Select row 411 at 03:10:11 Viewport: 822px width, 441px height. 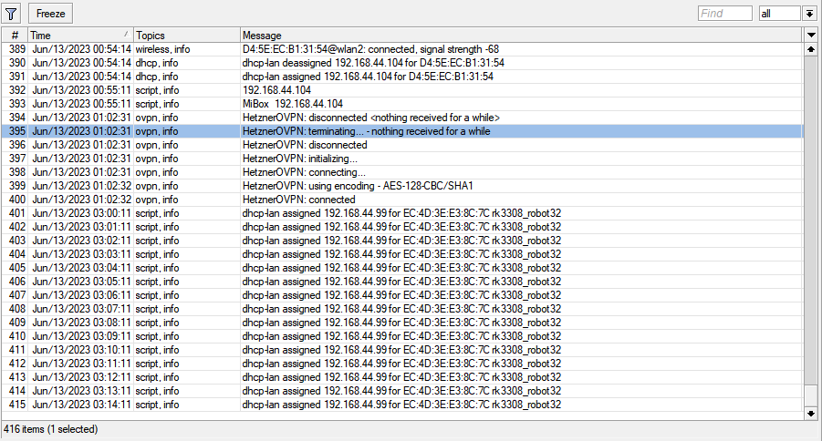[x=402, y=349]
